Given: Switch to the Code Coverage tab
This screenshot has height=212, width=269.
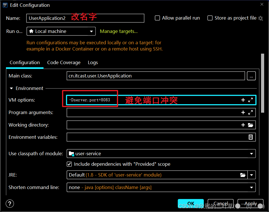Looking at the screenshot, I should [64, 62].
